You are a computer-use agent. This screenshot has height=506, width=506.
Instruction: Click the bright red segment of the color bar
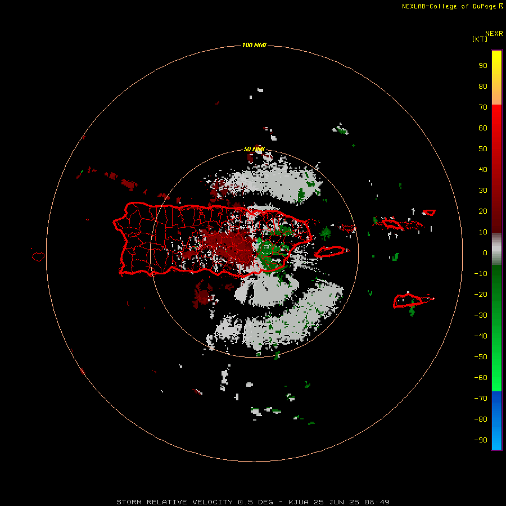(x=496, y=169)
